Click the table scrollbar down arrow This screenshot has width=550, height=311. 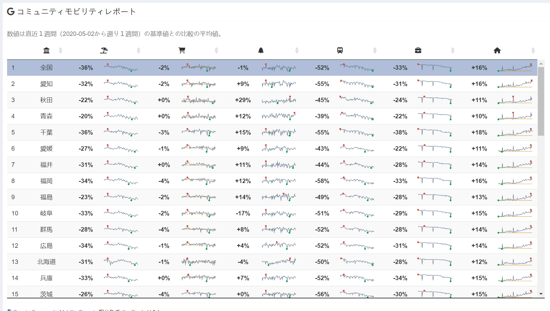[x=541, y=294]
